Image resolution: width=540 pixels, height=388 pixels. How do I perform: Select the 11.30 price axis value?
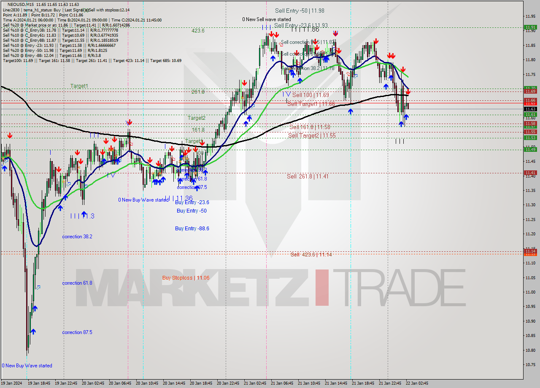[x=531, y=205]
